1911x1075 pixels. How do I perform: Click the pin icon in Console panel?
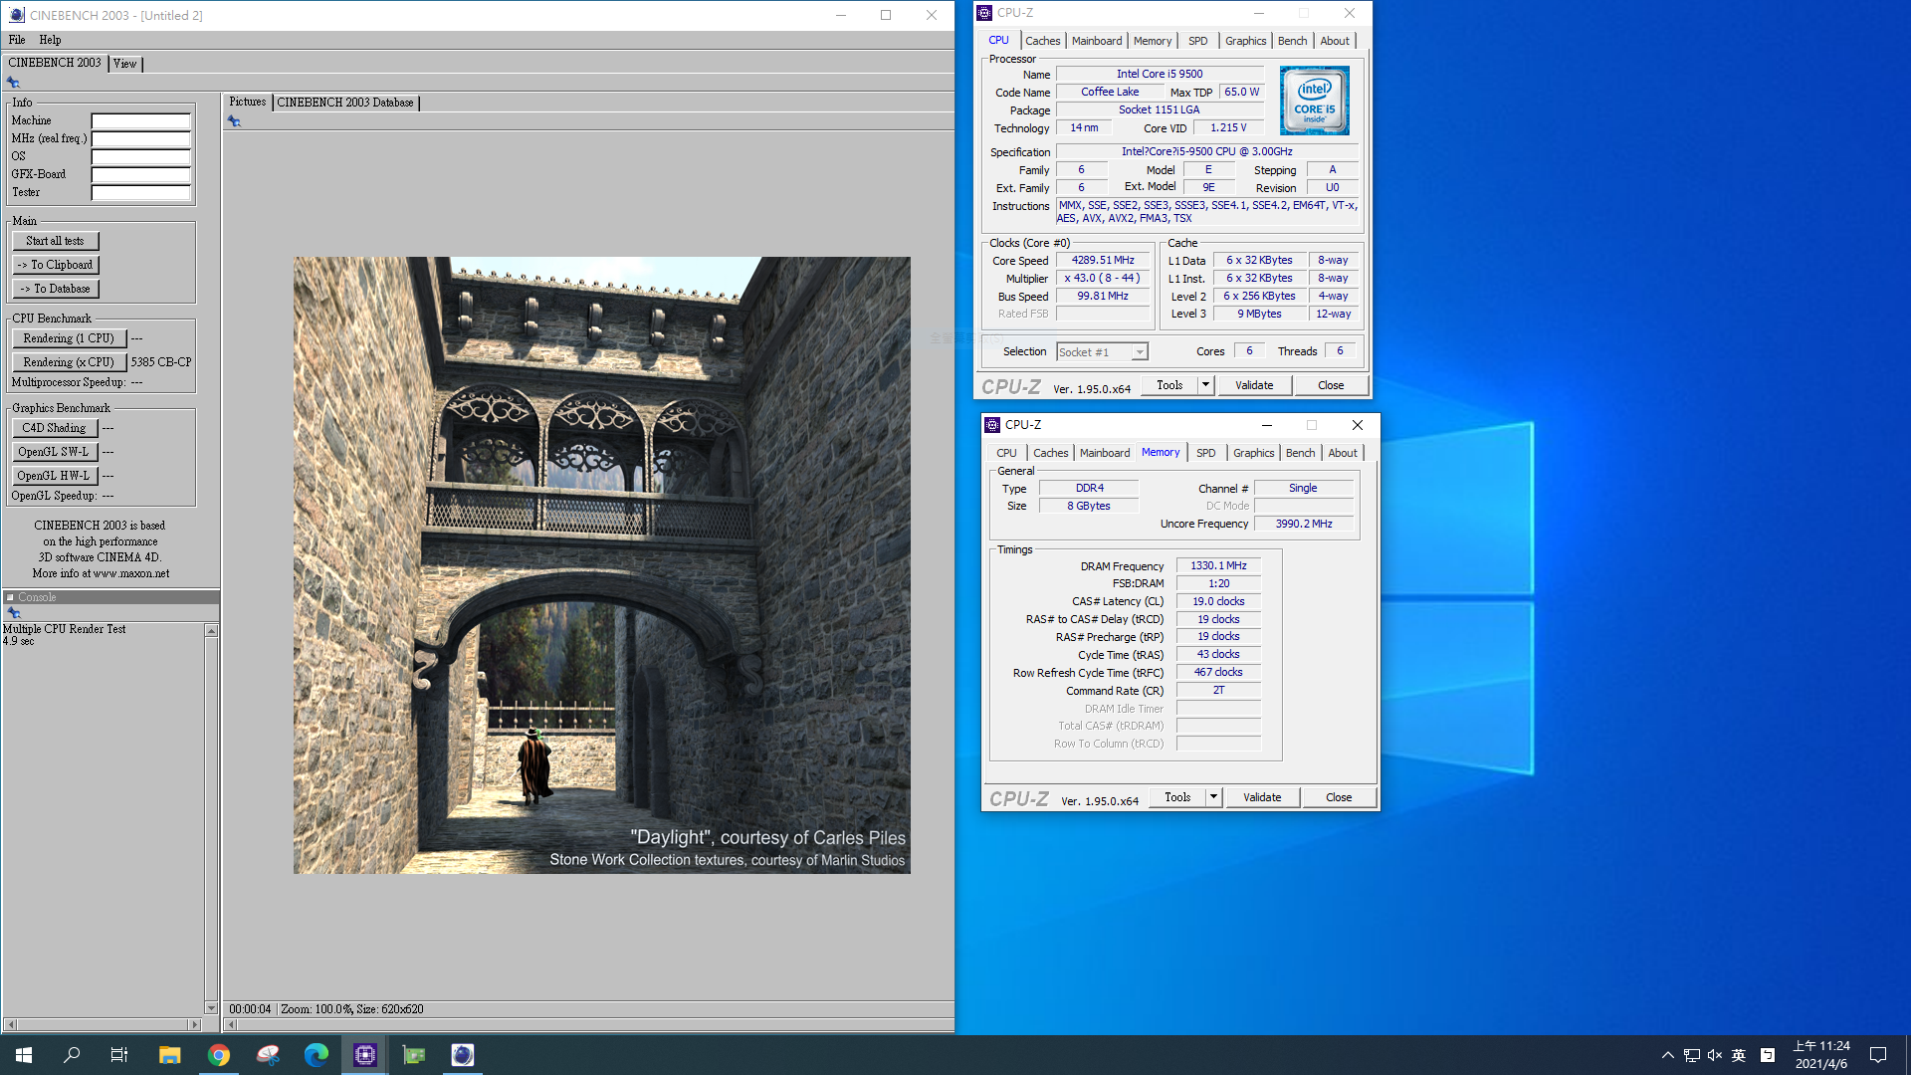(x=13, y=613)
